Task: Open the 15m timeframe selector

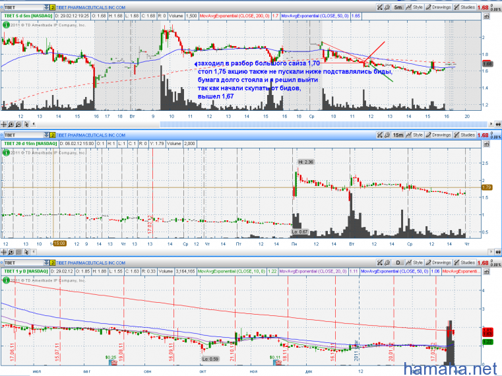Action: pyautogui.click(x=398, y=135)
